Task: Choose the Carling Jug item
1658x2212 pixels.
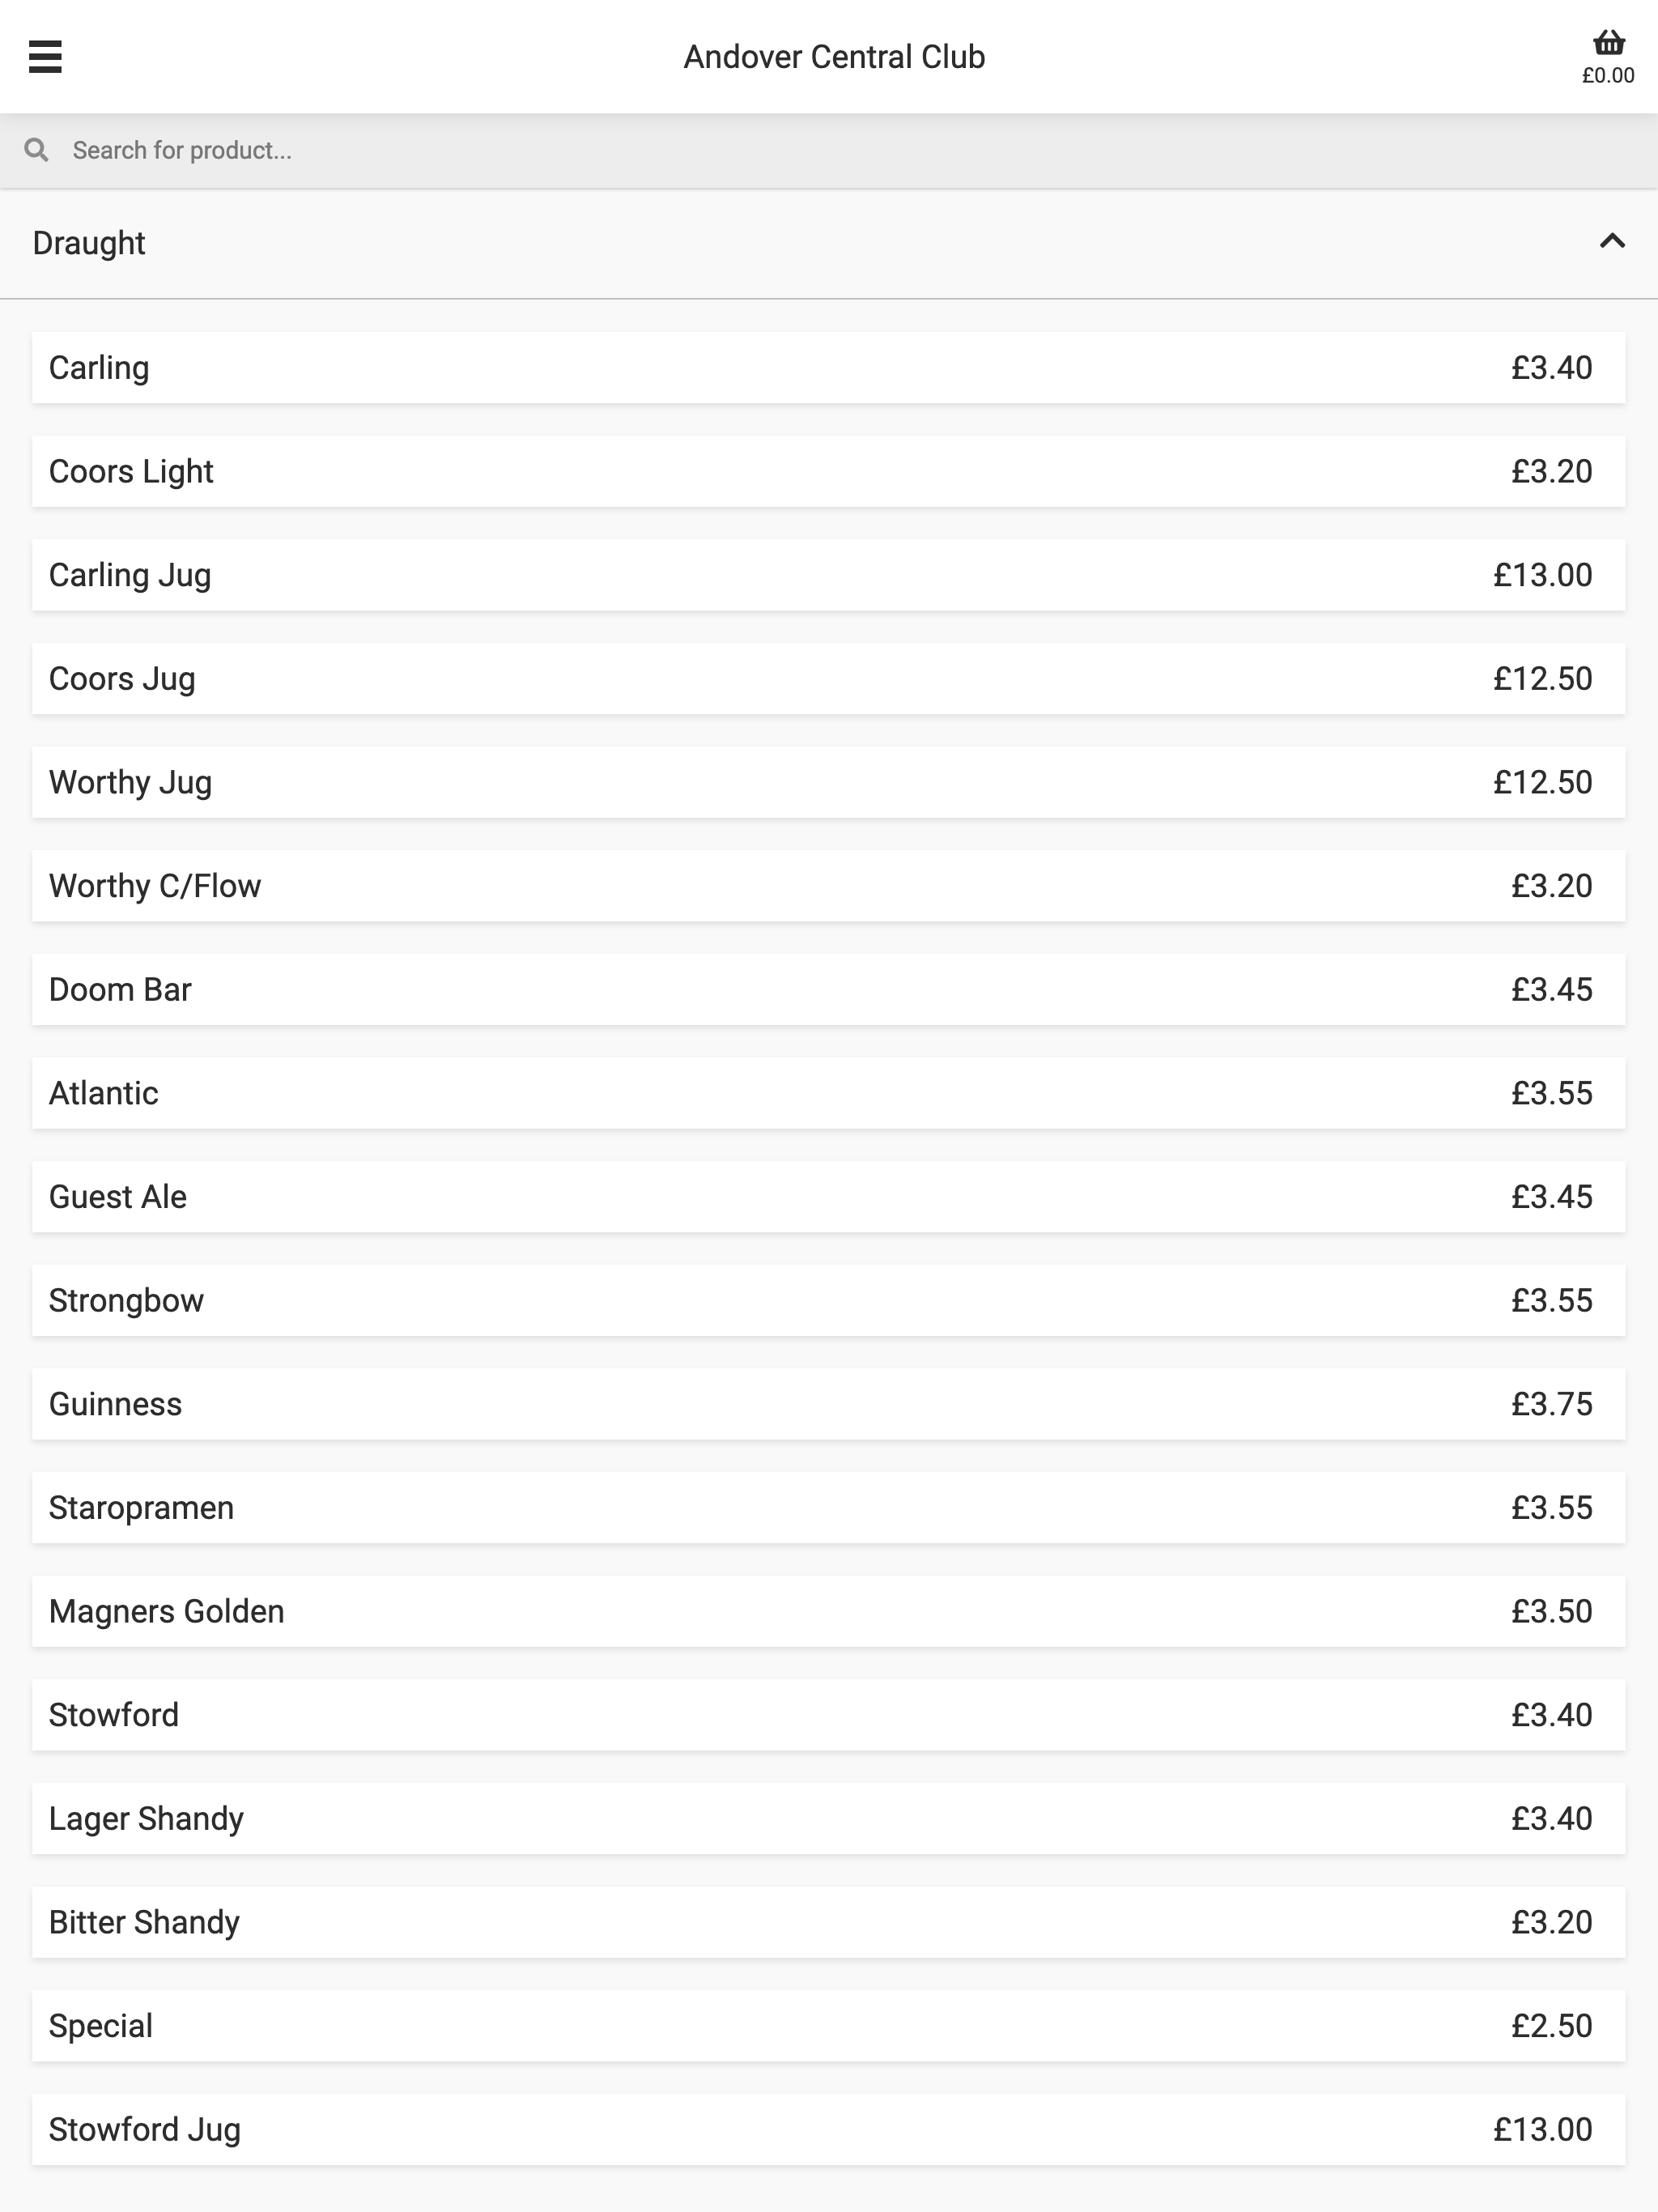Action: click(829, 575)
